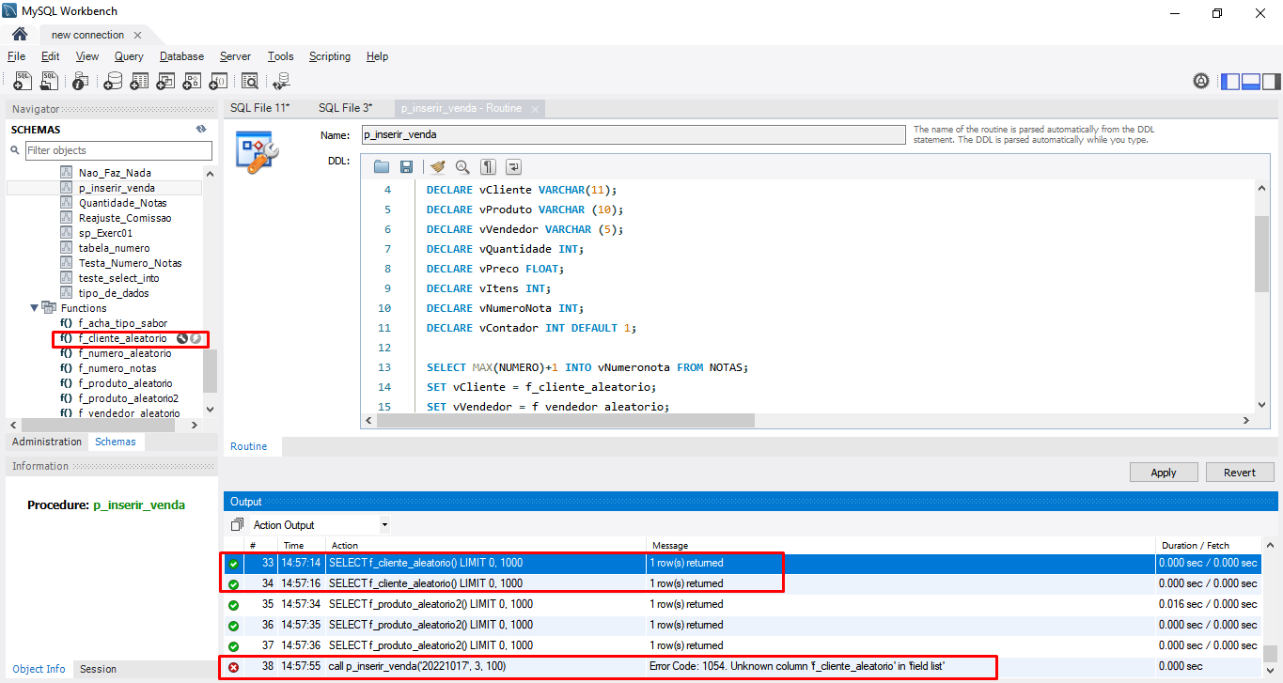Image resolution: width=1283 pixels, height=683 pixels.
Task: Open the Query menu
Action: tap(129, 56)
